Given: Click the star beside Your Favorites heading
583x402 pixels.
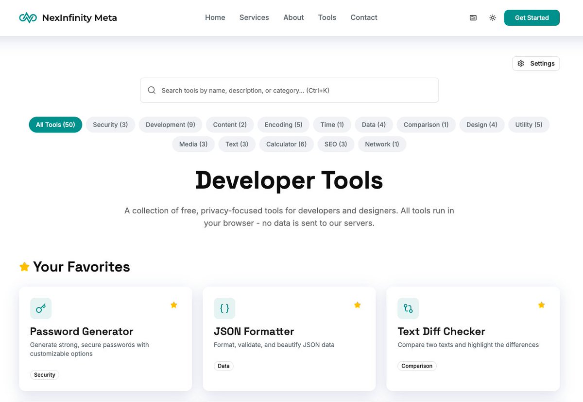Looking at the screenshot, I should 24,267.
